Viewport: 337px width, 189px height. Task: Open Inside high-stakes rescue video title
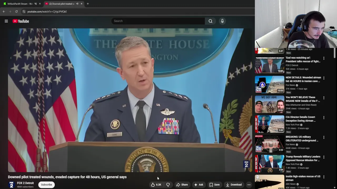click(x=303, y=178)
